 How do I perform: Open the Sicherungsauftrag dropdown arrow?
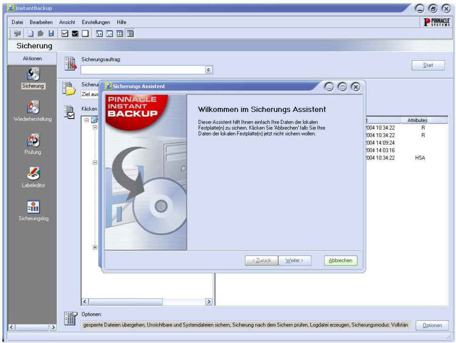point(209,70)
